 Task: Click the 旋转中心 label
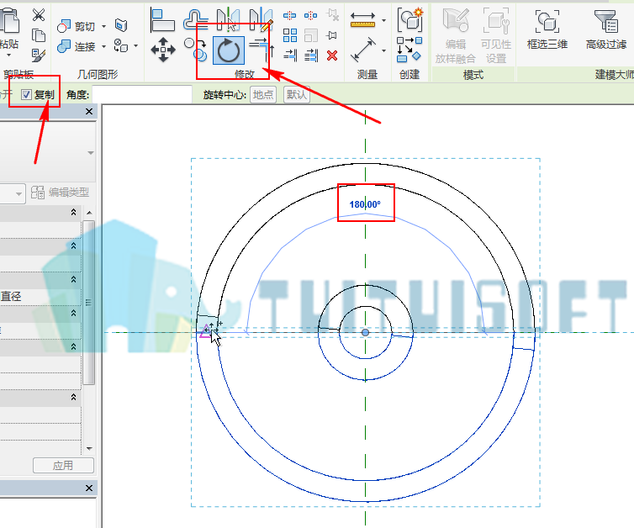point(225,95)
